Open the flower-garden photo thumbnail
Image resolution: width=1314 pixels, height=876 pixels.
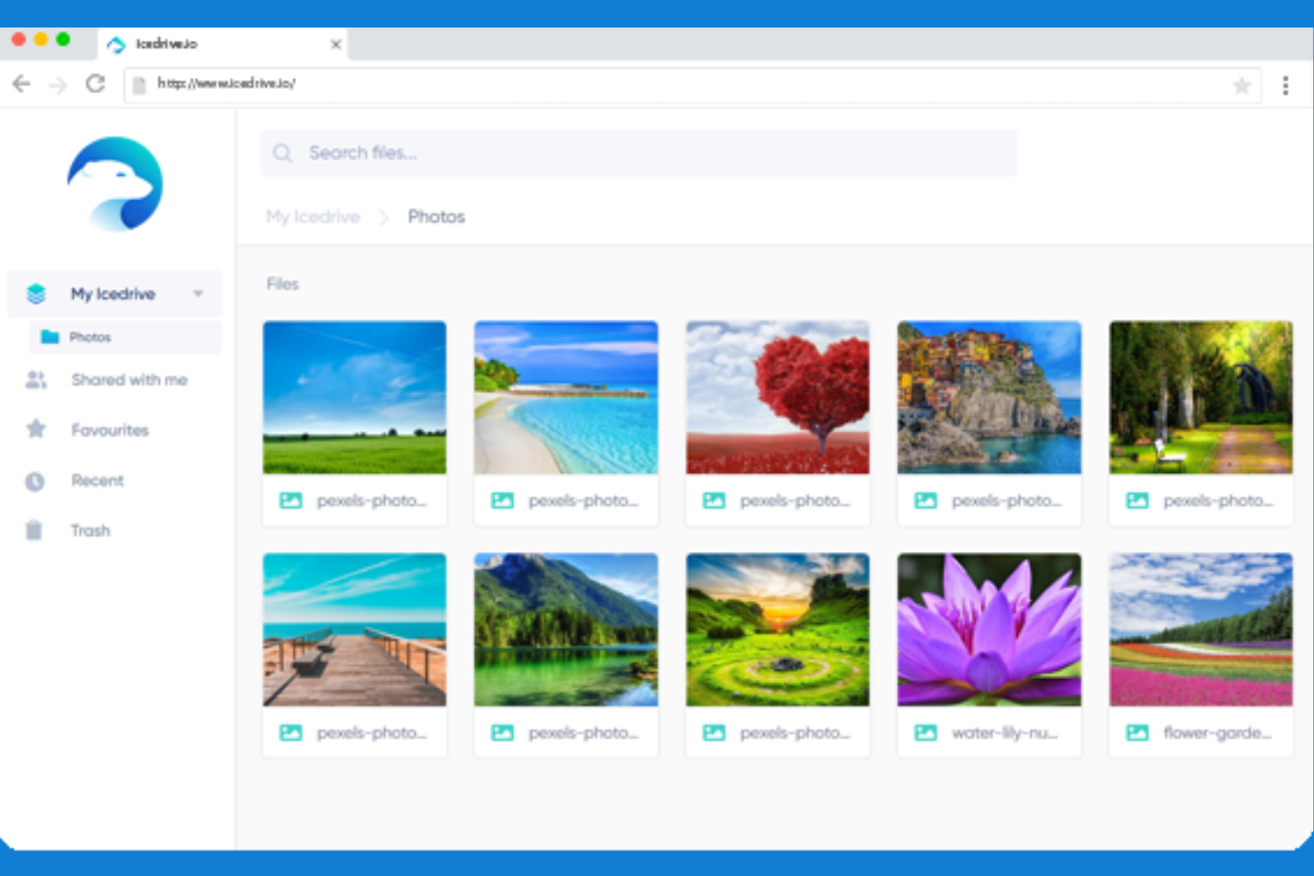pos(1200,630)
